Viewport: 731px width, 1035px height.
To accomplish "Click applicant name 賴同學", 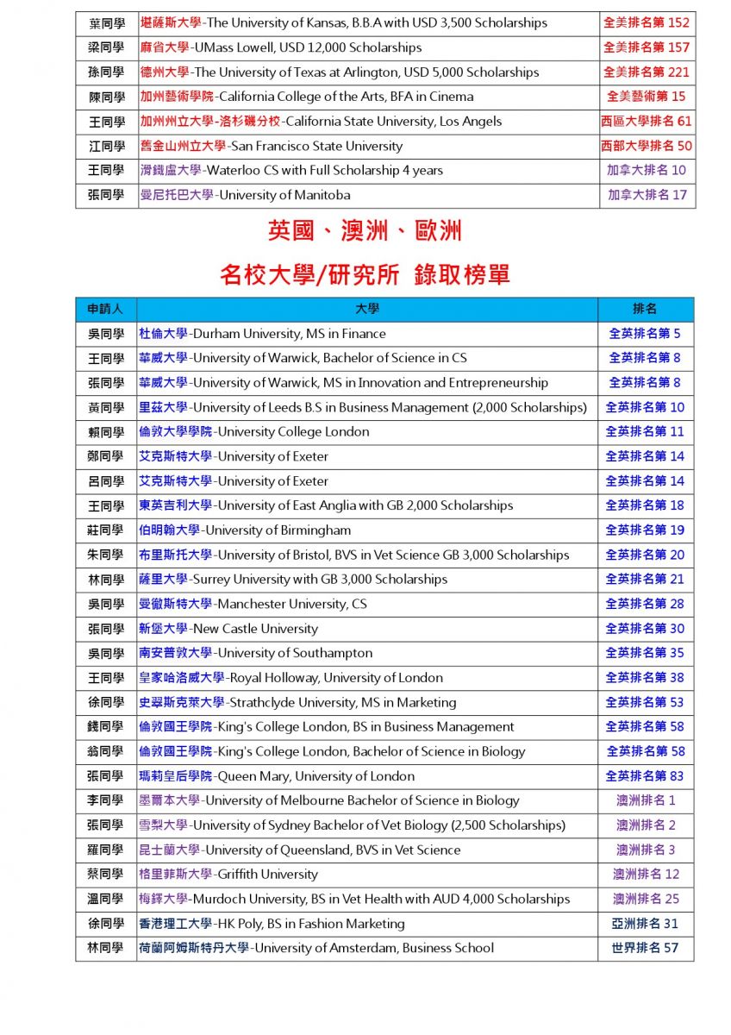I will pos(106,432).
